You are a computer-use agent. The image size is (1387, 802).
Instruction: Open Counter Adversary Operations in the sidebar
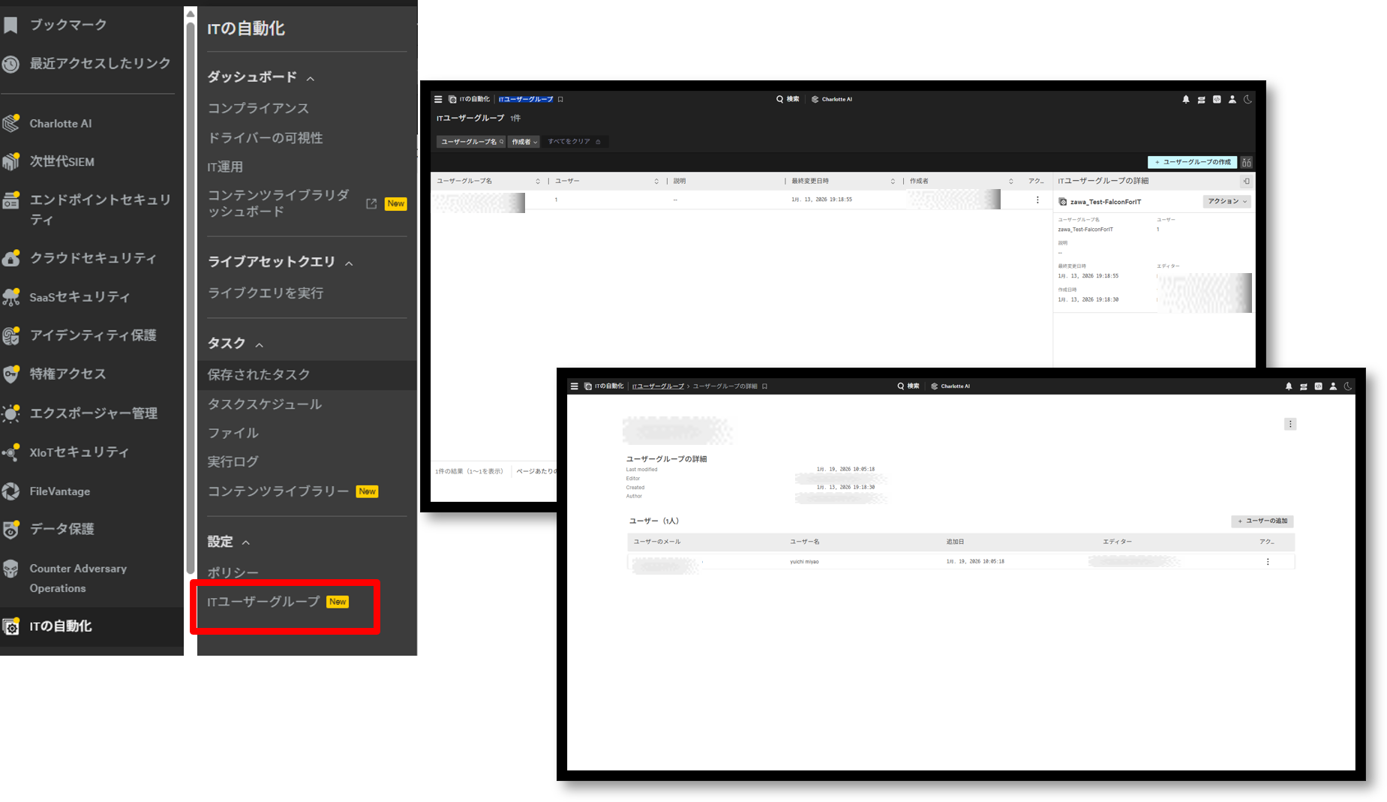(78, 578)
